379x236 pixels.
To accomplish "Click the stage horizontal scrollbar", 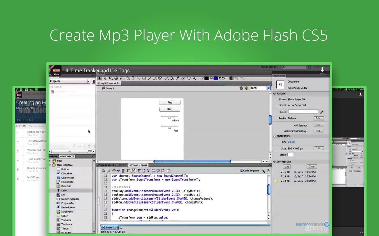I will point(192,161).
